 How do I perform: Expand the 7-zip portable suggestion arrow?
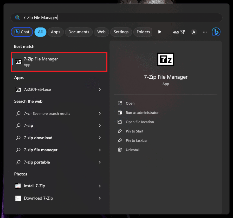100,162
